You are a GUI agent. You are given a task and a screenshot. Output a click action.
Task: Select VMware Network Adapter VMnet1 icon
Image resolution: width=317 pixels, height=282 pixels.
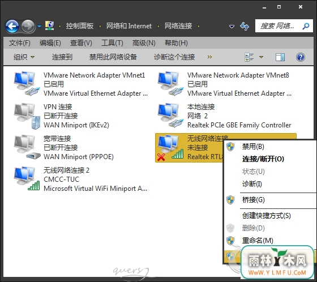click(x=27, y=83)
